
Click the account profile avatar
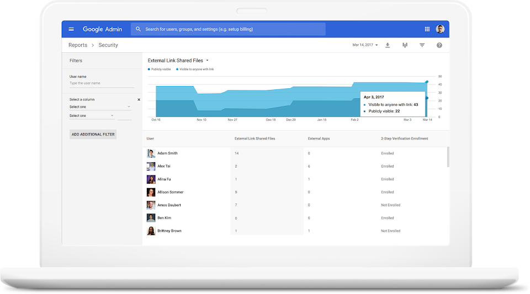pos(440,29)
